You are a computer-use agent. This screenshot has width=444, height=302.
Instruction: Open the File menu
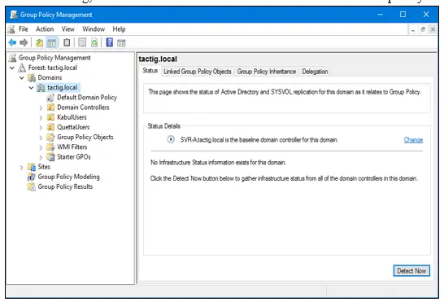coord(24,29)
